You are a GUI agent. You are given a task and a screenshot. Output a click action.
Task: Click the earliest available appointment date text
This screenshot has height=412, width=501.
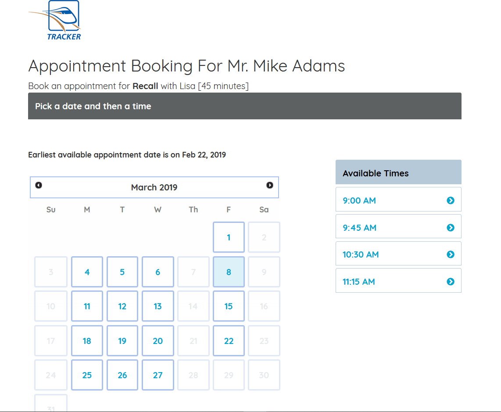[x=127, y=155]
